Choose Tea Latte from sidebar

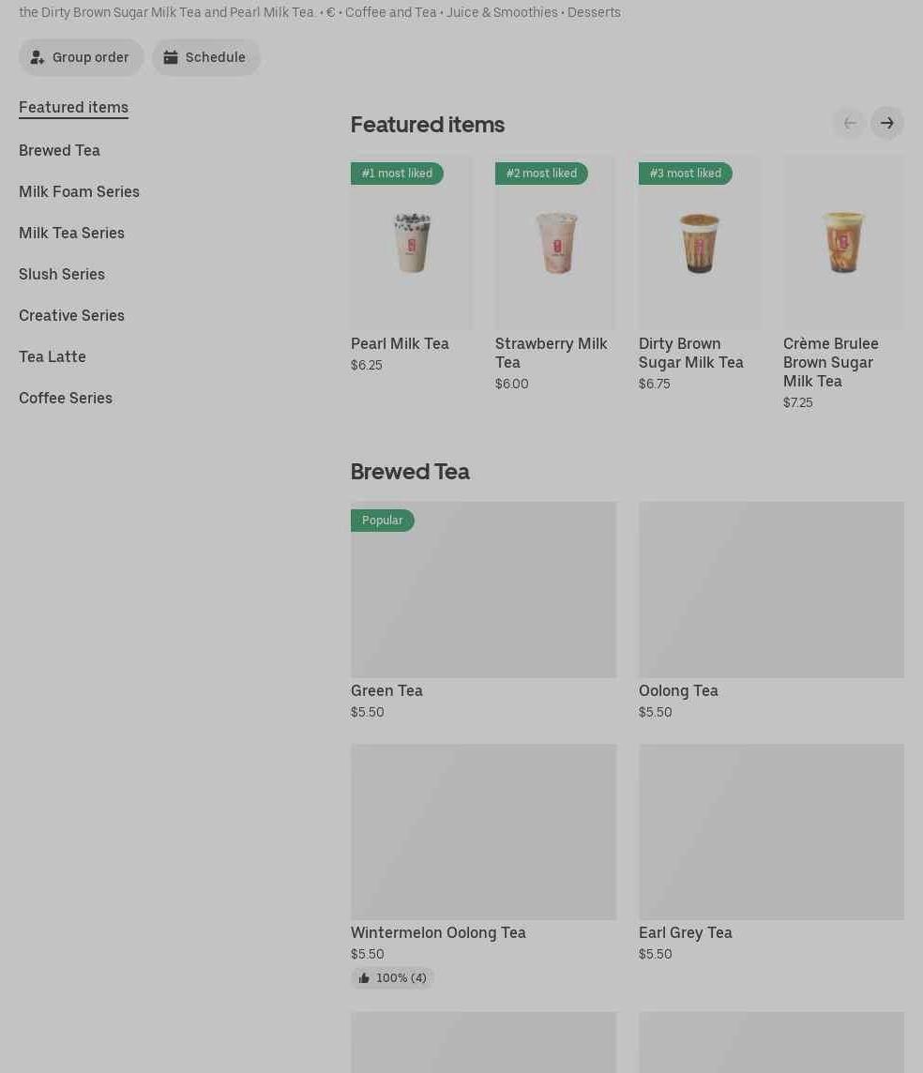click(x=53, y=356)
